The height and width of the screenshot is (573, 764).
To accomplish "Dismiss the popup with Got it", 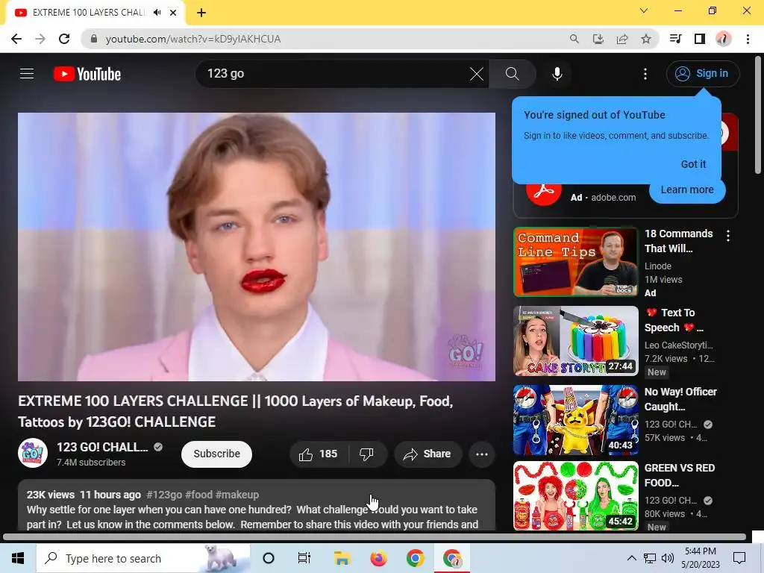I will point(693,164).
